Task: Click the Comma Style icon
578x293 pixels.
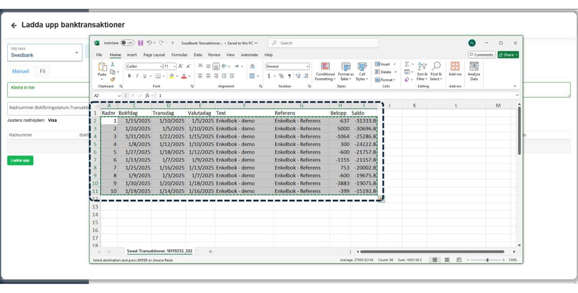Action: pos(289,76)
